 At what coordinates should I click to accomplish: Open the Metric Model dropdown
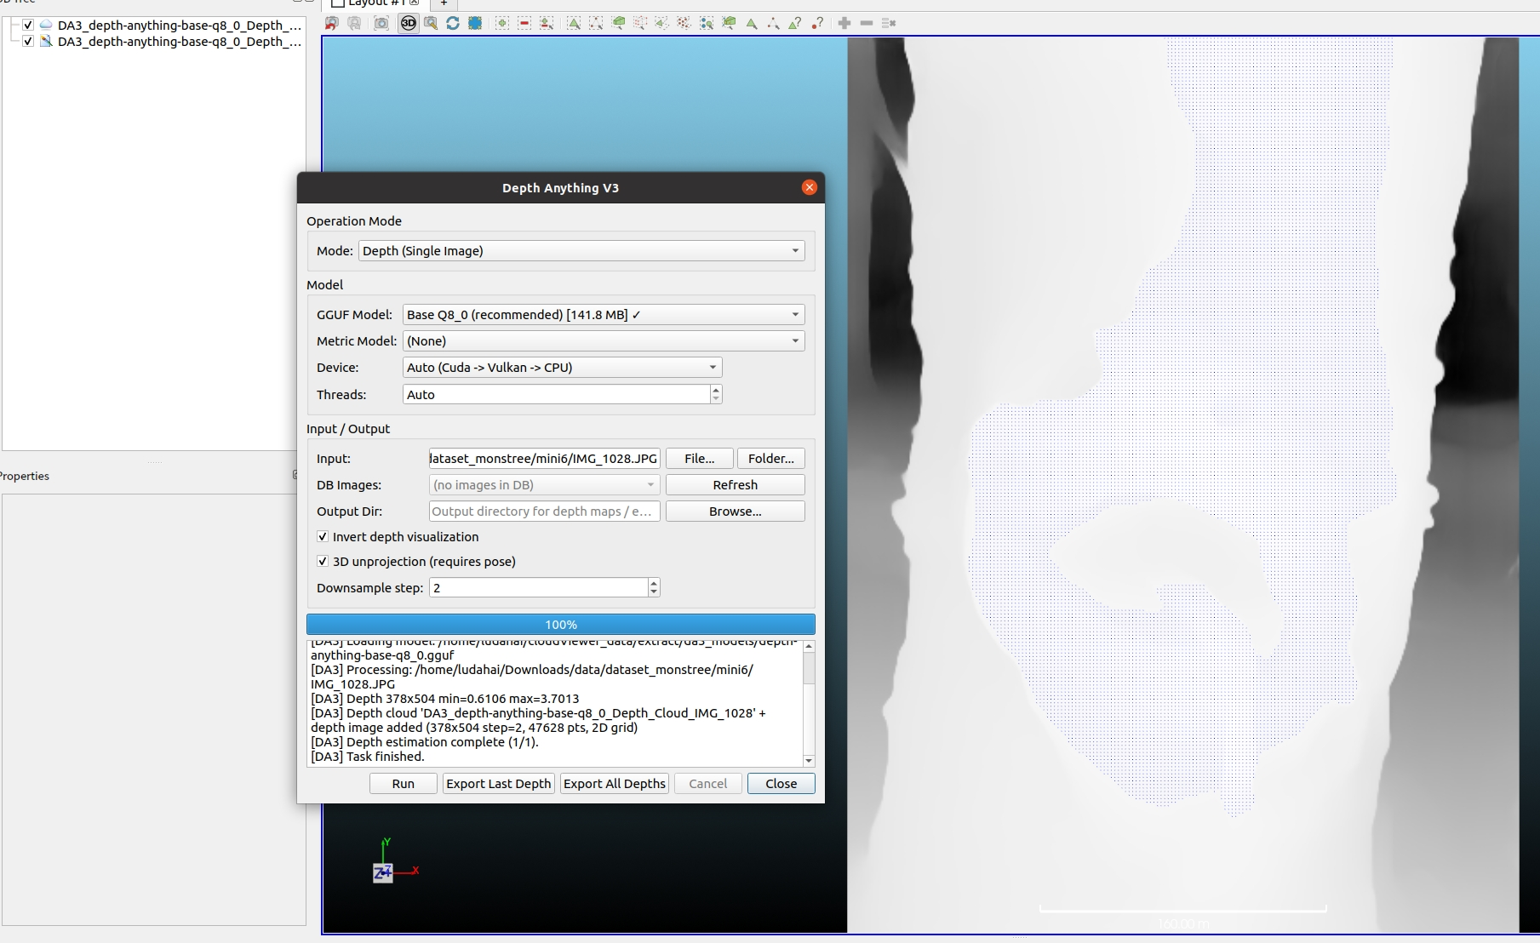click(x=604, y=341)
